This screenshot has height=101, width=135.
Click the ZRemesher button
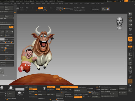tap(80, 90)
